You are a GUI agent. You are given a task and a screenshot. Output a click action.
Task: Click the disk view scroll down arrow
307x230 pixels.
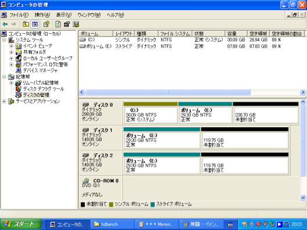[303, 197]
